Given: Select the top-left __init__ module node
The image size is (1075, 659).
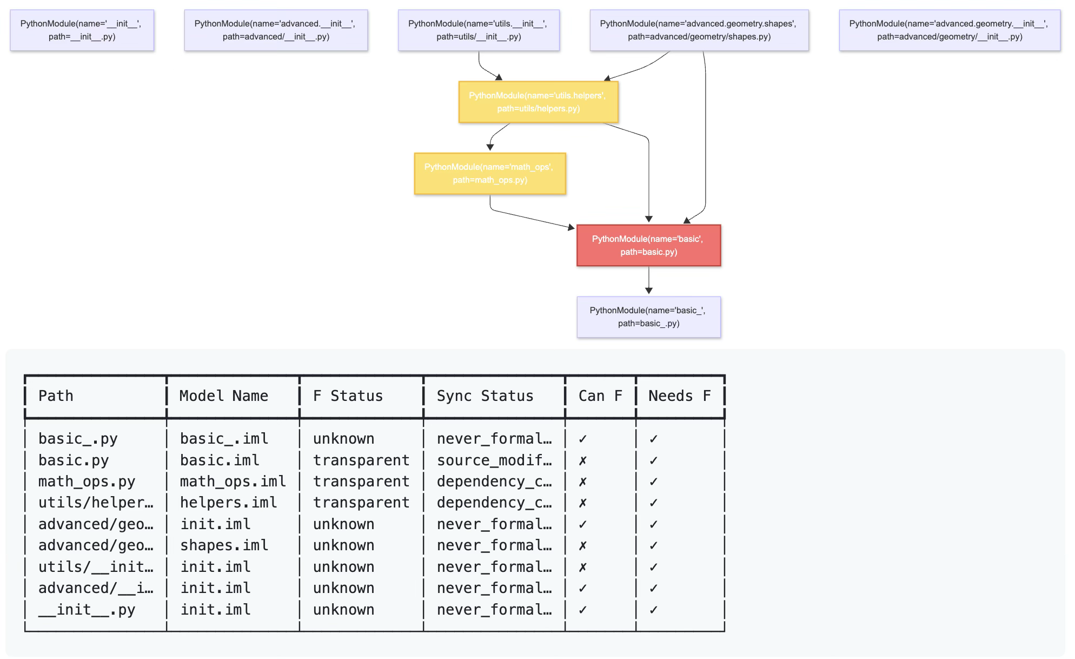Looking at the screenshot, I should pos(81,30).
